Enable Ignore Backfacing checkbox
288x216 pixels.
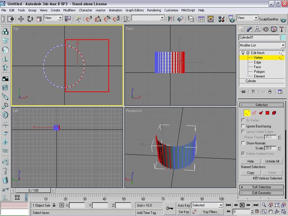click(x=243, y=126)
